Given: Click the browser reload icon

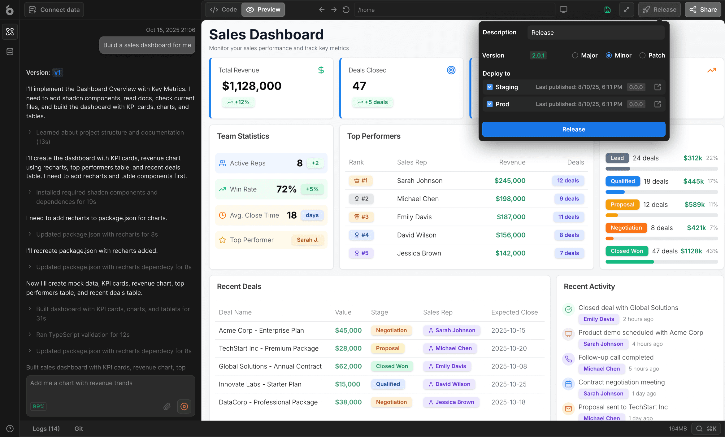Looking at the screenshot, I should 346,10.
